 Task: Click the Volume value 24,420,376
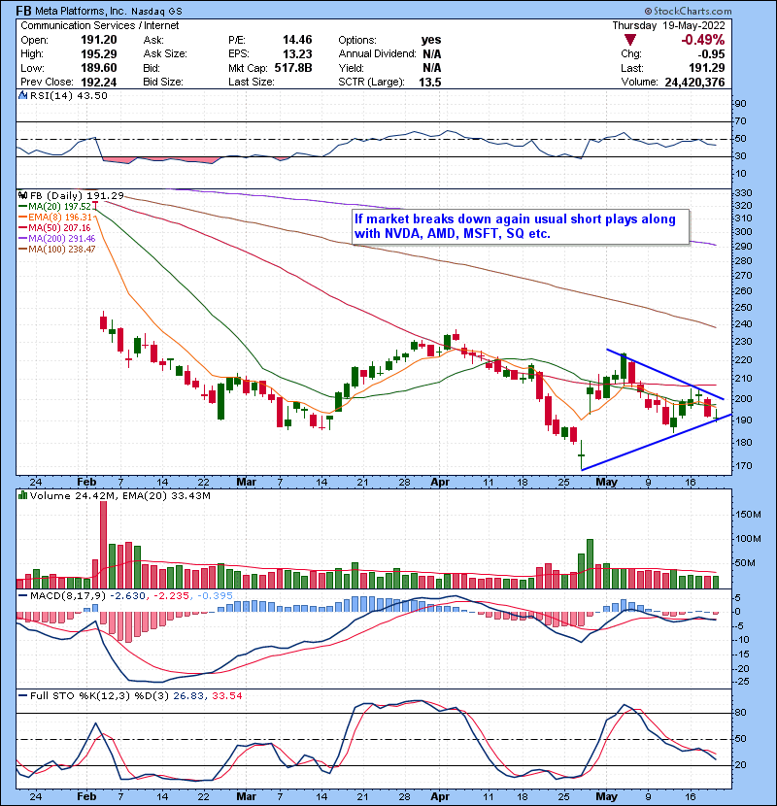(x=694, y=83)
